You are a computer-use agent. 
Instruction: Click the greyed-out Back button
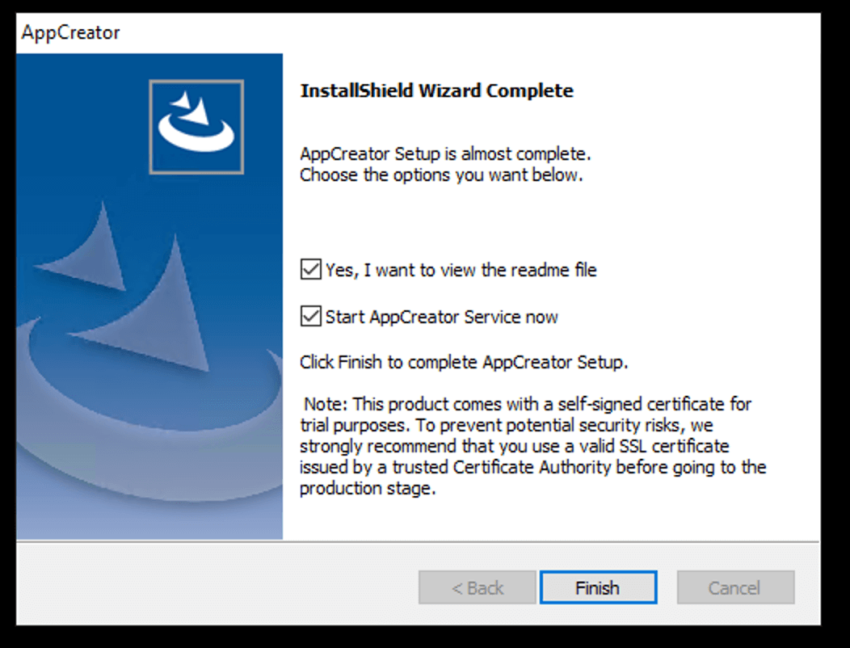pos(477,587)
